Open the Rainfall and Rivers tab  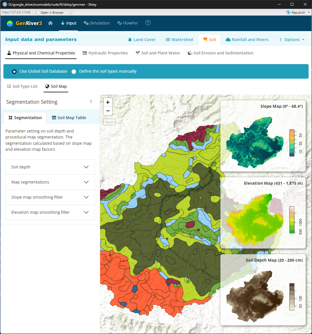point(247,40)
